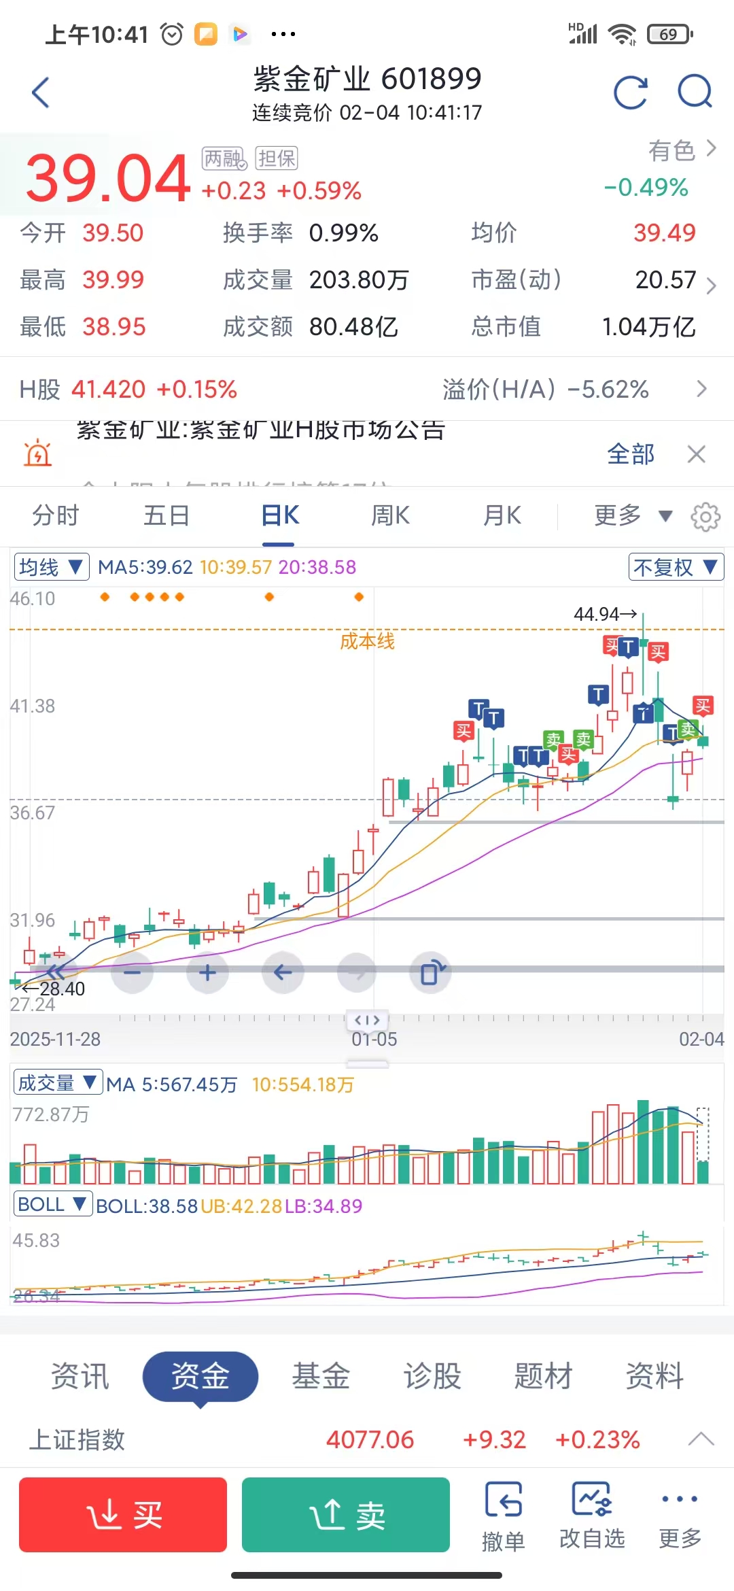Tap the 成本线 cost line label
This screenshot has width=734, height=1591.
(367, 641)
